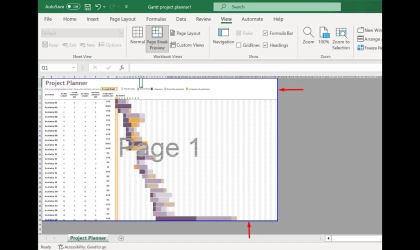The height and width of the screenshot is (250, 420).
Task: Click the Save icon in title bar
Action: (x=87, y=7)
